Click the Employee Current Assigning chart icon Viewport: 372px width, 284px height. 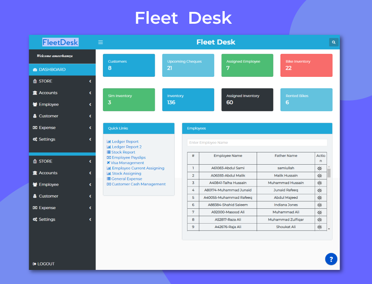[109, 168]
